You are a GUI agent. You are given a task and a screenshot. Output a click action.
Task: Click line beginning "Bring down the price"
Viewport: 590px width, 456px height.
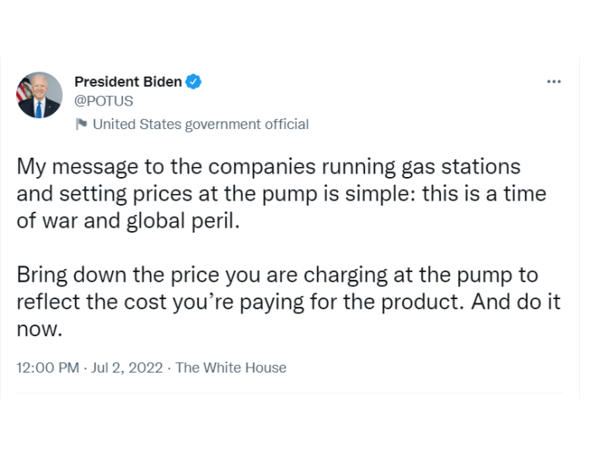pyautogui.click(x=277, y=275)
